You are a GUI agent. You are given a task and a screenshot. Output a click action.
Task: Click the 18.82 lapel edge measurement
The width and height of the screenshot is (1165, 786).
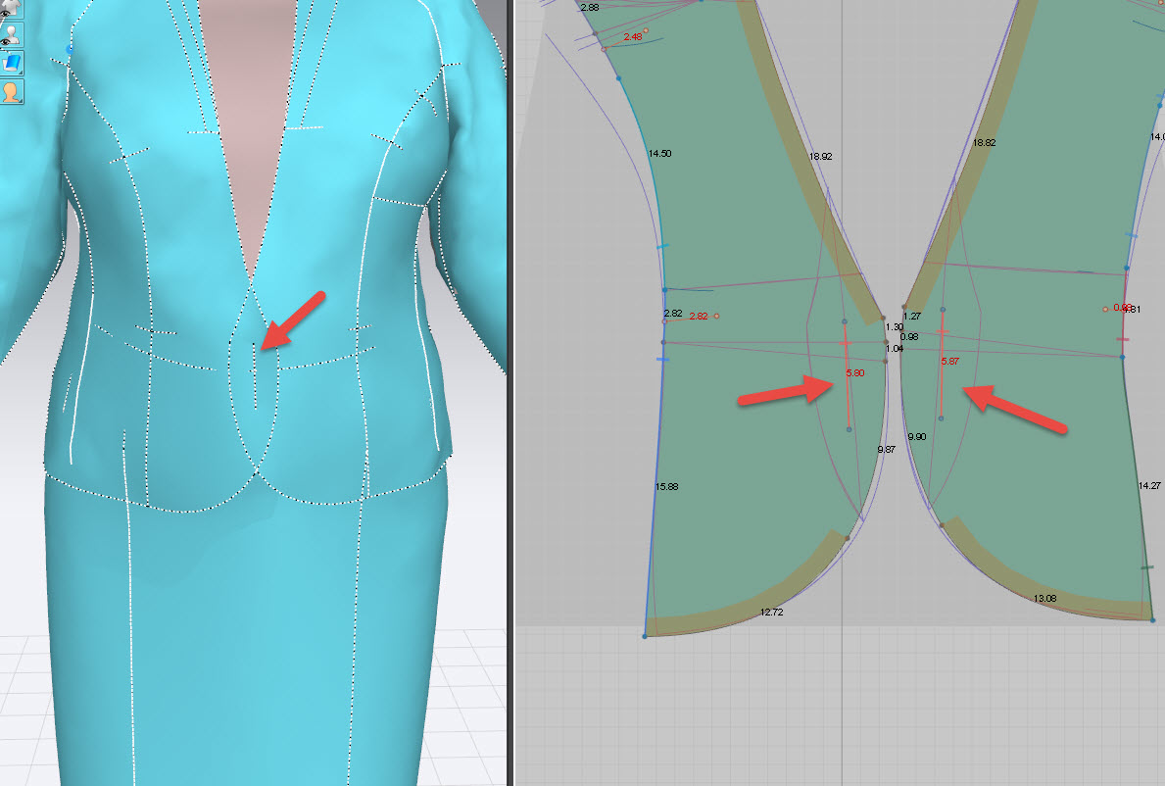(x=984, y=143)
